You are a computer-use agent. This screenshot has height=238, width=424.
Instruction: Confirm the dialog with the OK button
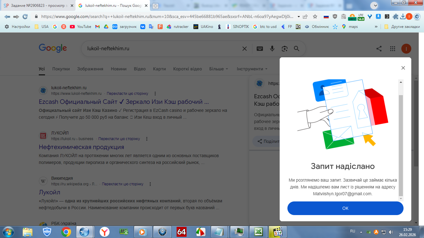[x=345, y=208]
